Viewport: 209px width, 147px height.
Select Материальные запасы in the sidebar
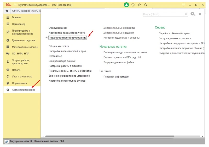point(25,47)
